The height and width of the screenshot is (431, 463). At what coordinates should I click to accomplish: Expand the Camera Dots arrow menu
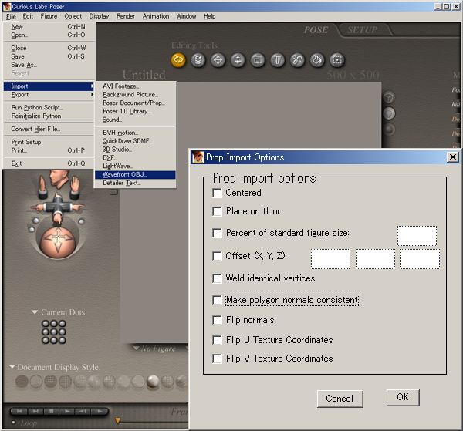[x=35, y=312]
